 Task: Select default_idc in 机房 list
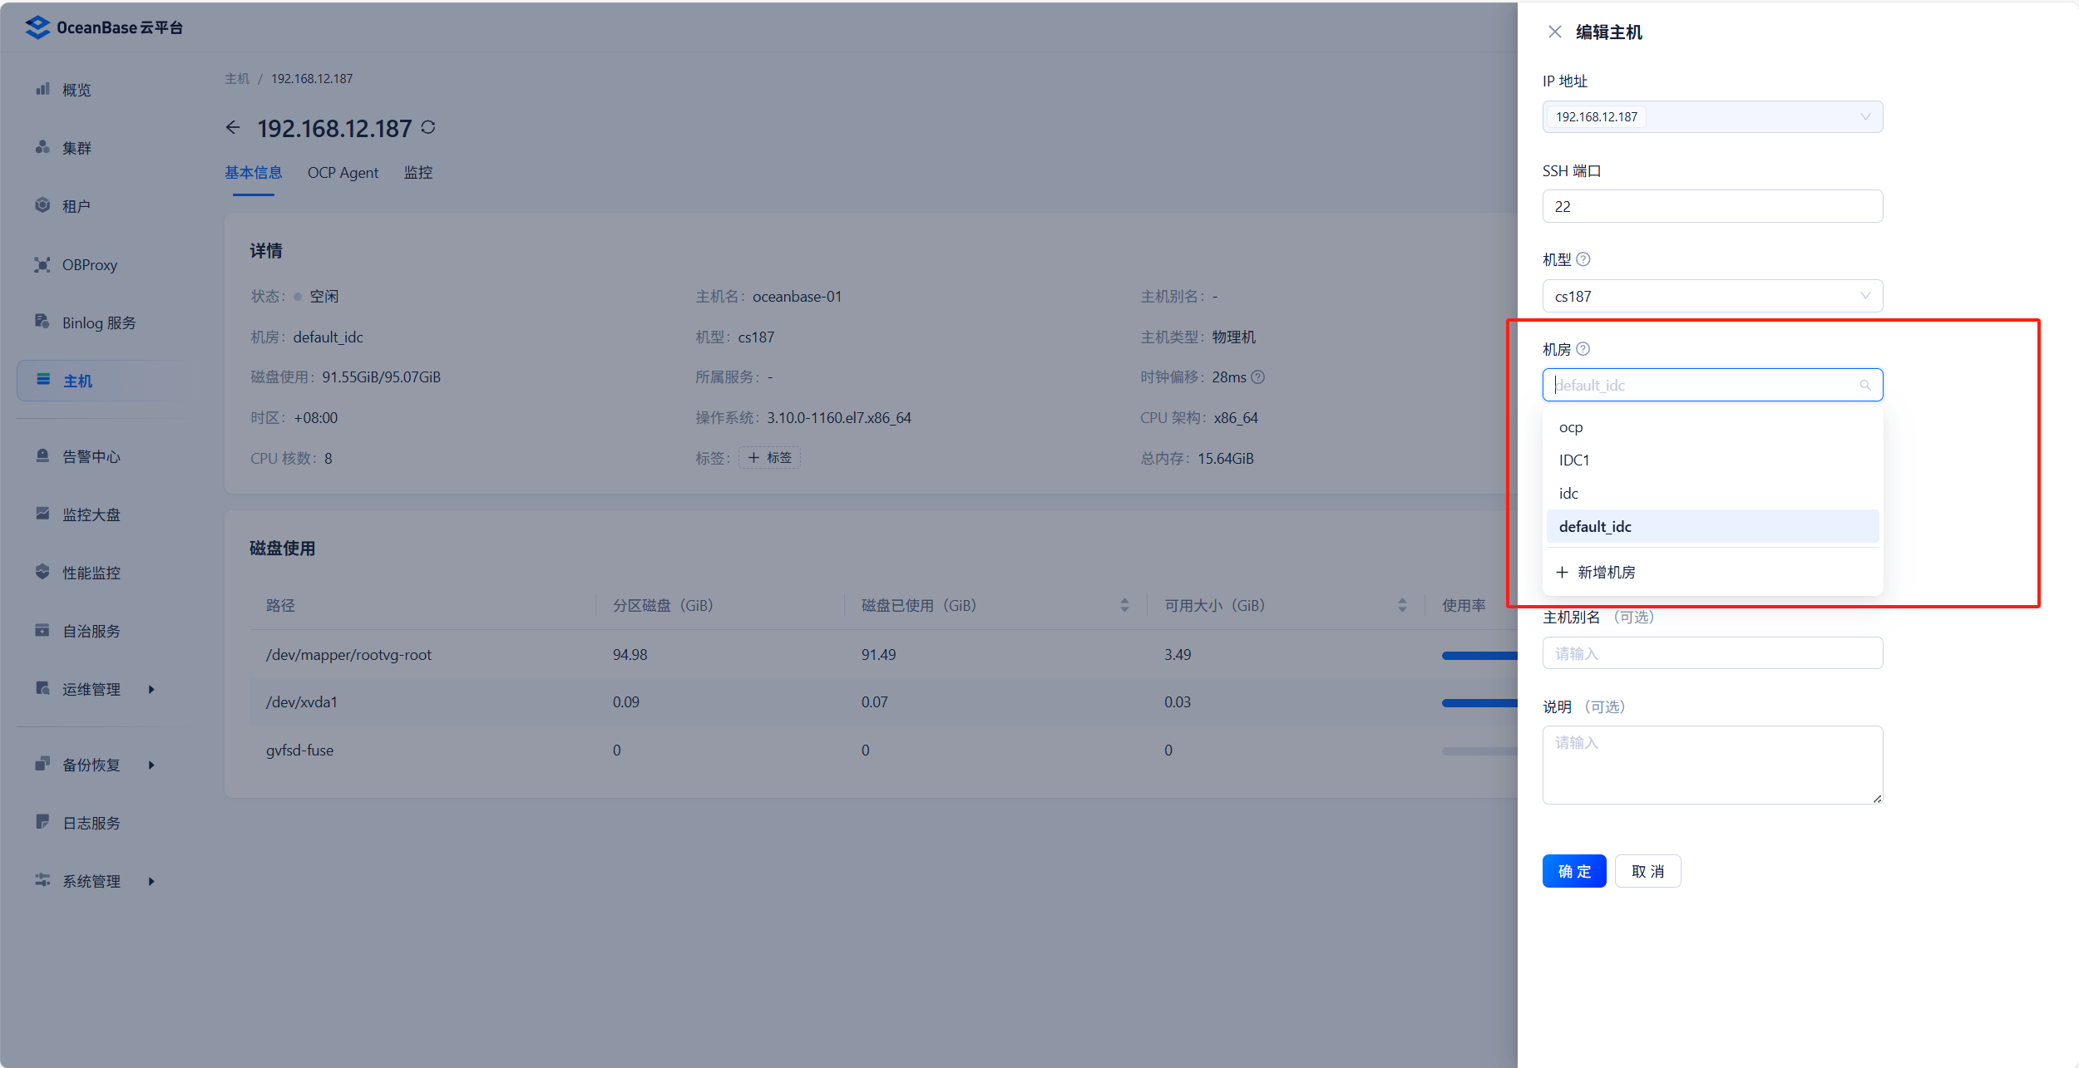(x=1712, y=526)
